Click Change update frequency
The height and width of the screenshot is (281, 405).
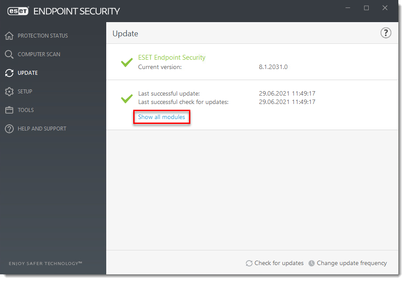click(x=351, y=263)
